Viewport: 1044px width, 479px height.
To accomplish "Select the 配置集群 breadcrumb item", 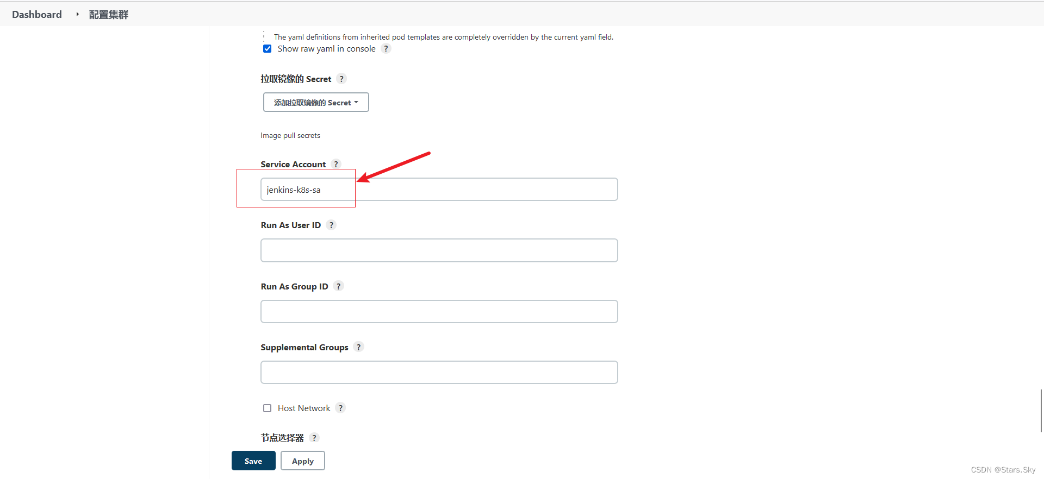I will 108,15.
